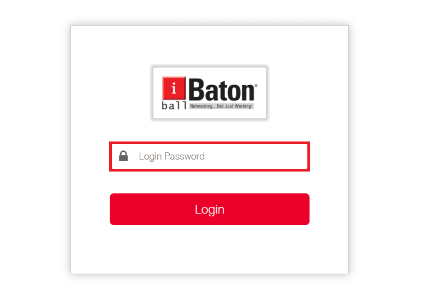Click the 'Login Password' placeholder text
Screen dimensions: 422x301
pyautogui.click(x=172, y=156)
